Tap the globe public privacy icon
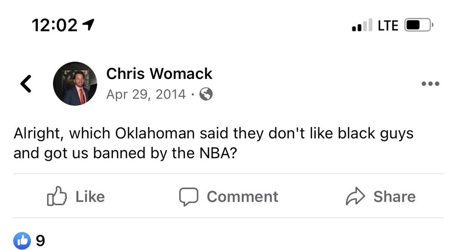Image resolution: width=457 pixels, height=250 pixels. 207,94
